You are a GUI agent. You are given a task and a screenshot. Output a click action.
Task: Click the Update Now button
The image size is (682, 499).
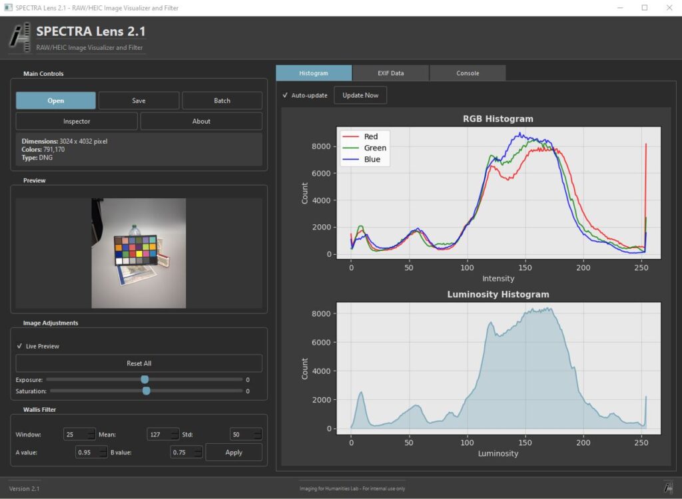(360, 95)
